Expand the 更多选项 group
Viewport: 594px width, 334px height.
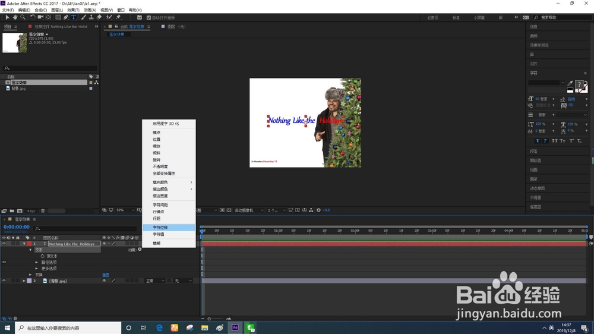coord(37,268)
